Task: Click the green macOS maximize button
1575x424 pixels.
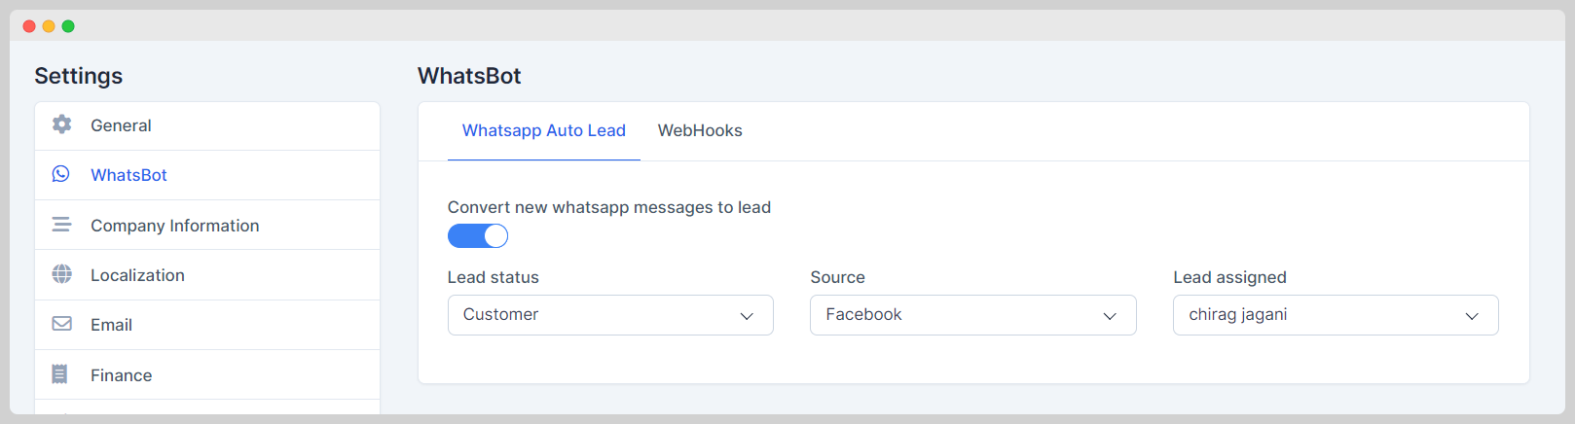Action: (68, 26)
